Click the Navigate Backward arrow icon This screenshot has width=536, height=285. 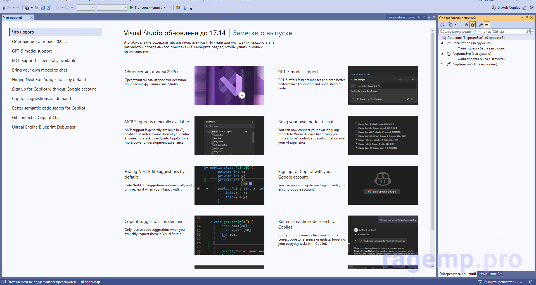tap(9, 8)
